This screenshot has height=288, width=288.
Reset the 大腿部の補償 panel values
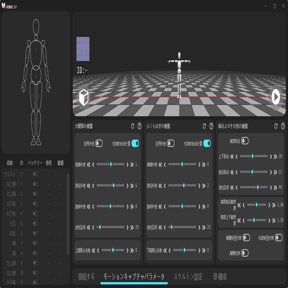(x=133, y=126)
